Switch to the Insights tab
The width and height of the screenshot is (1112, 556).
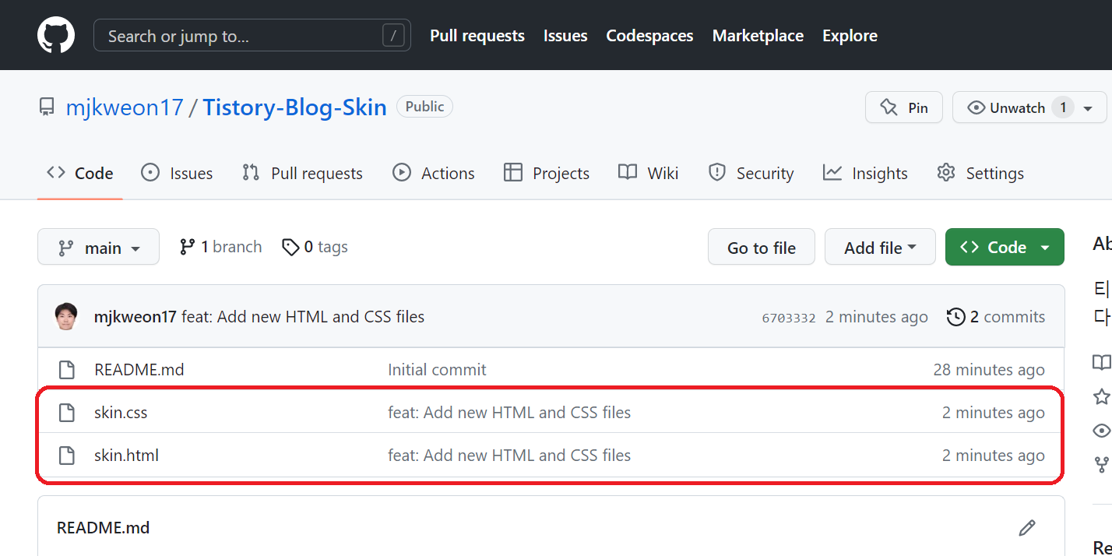865,173
